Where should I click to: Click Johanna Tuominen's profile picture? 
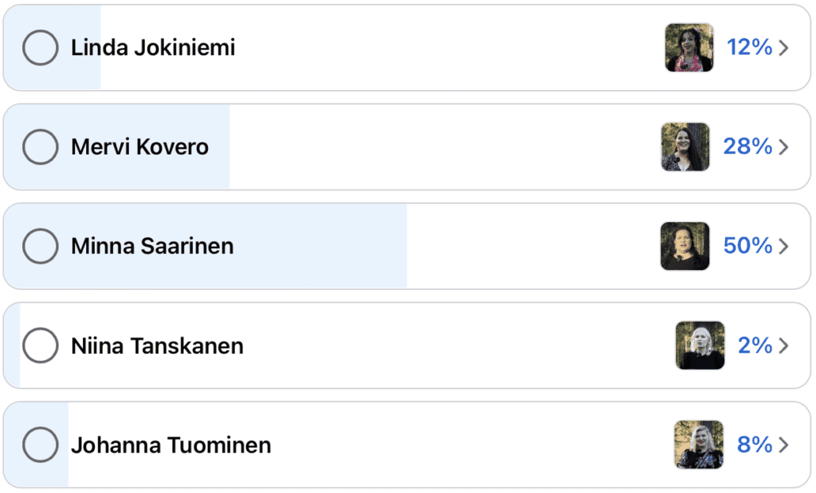click(x=698, y=444)
